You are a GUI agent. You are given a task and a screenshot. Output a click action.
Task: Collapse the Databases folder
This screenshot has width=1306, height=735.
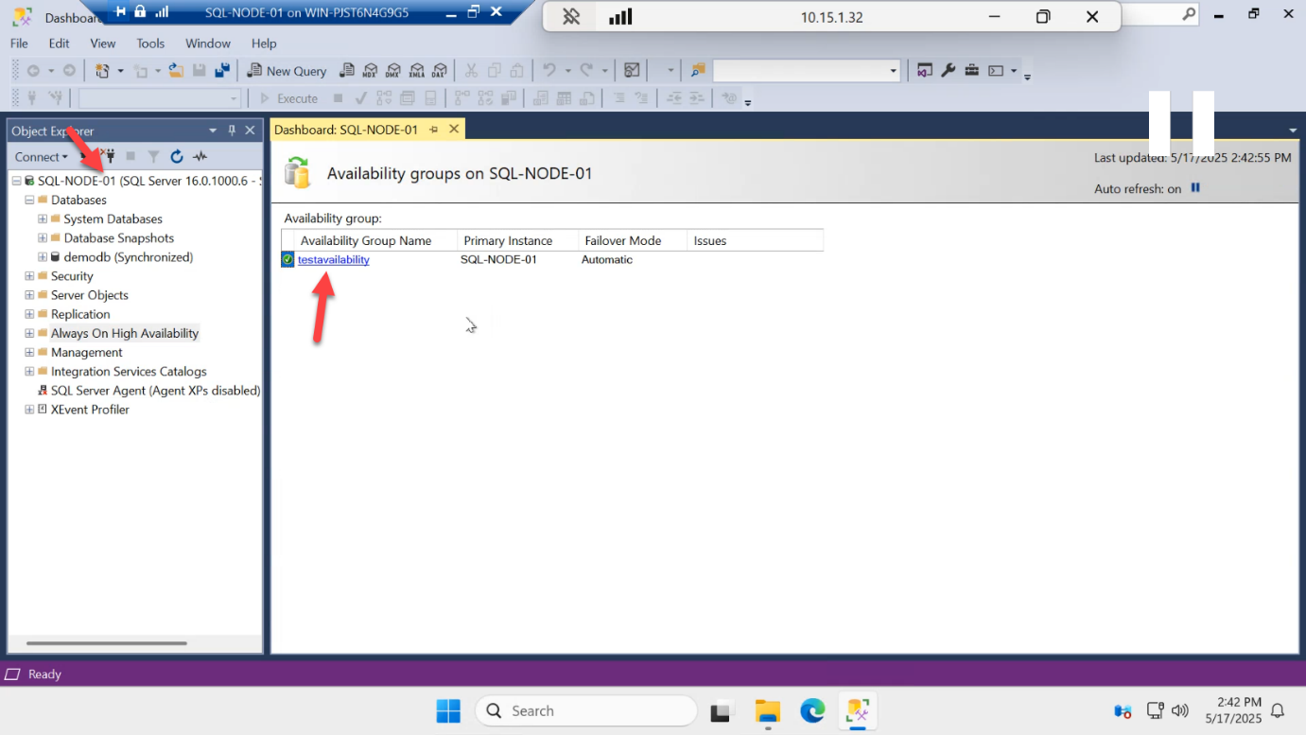point(29,200)
